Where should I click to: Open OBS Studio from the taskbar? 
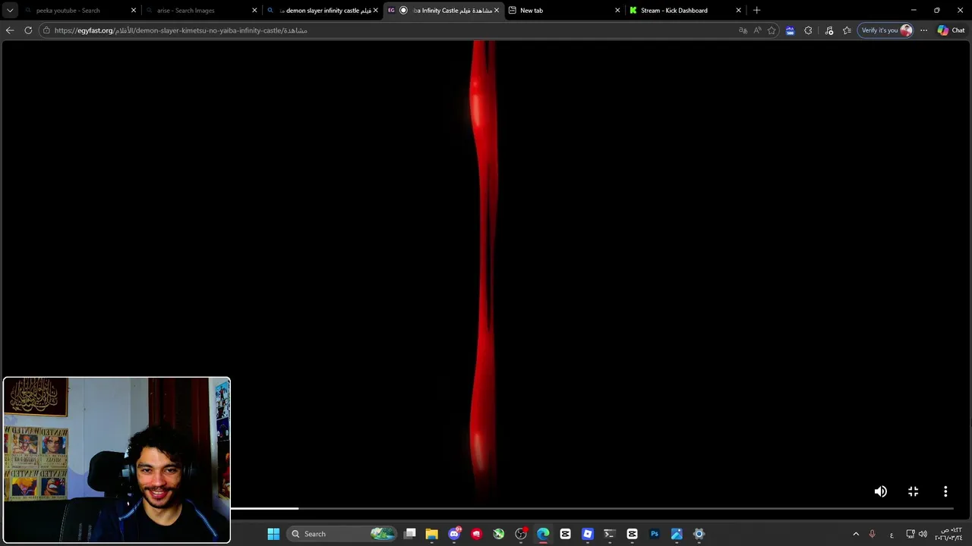point(521,534)
